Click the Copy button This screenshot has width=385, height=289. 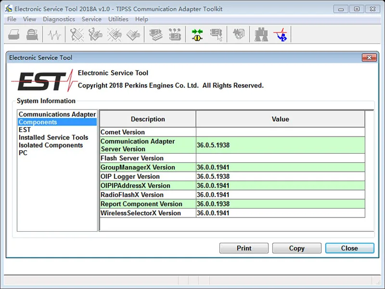tap(296, 248)
